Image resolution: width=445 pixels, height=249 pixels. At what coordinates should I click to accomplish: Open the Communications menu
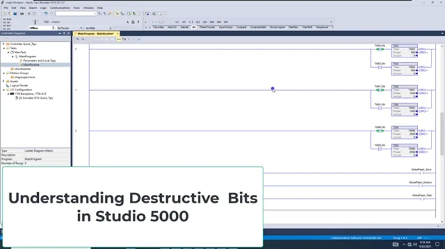click(x=60, y=8)
